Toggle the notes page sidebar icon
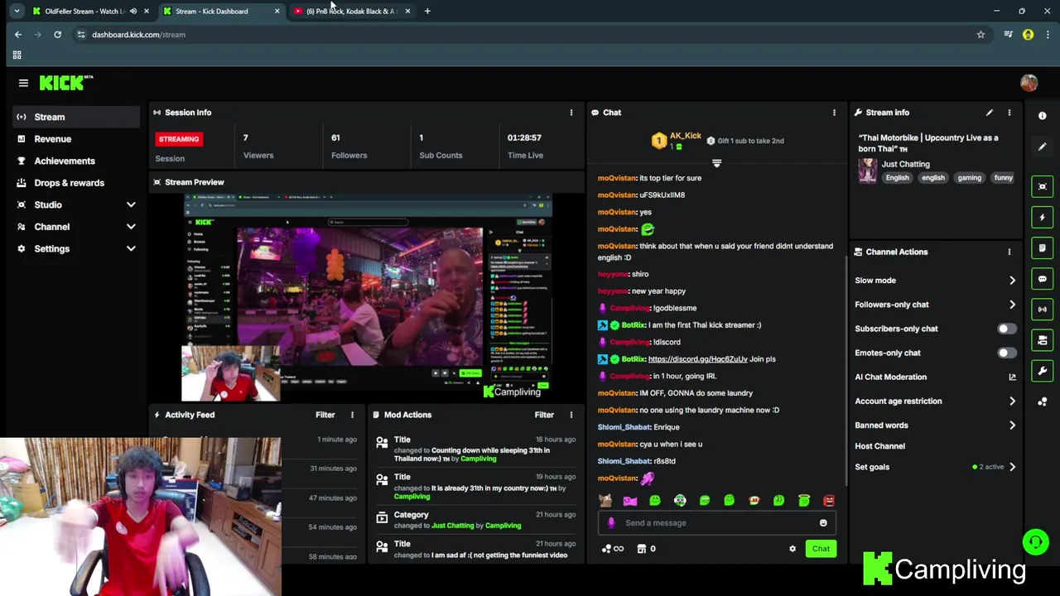This screenshot has height=596, width=1060. pyautogui.click(x=1043, y=248)
